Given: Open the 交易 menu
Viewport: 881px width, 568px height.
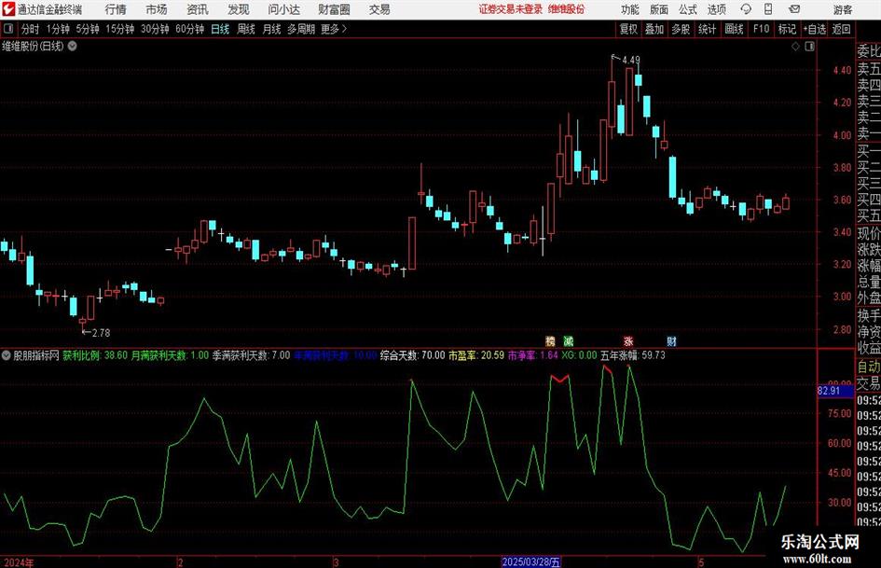Looking at the screenshot, I should click(x=379, y=9).
